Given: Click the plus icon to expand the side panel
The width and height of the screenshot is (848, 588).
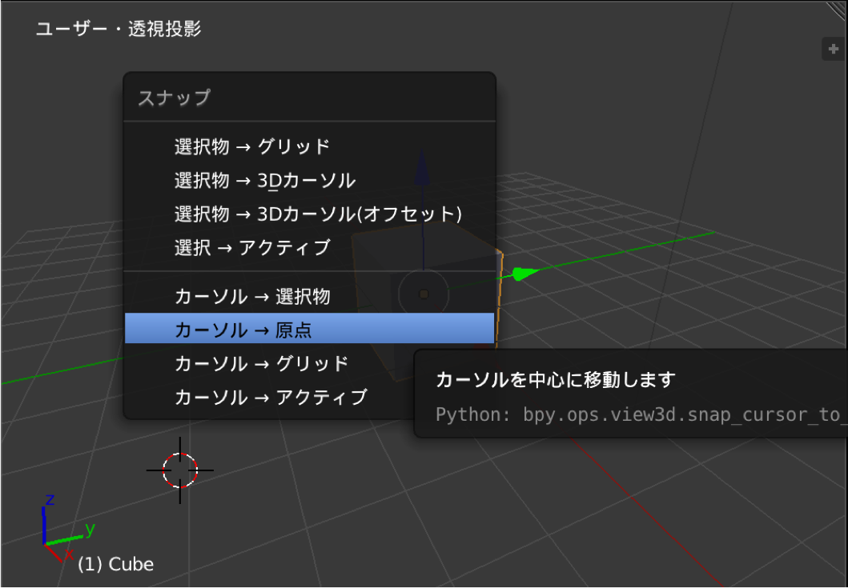Looking at the screenshot, I should point(833,49).
